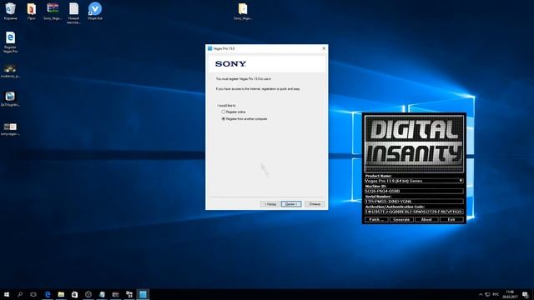Select the Sony_Vega folder icon at desktop top center
534x300 pixels.
pyautogui.click(x=243, y=11)
